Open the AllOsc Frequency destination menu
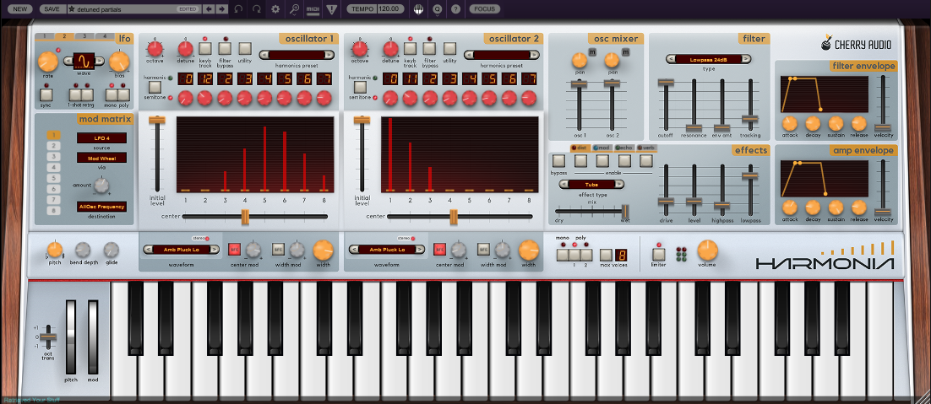Image resolution: width=931 pixels, height=404 pixels. tap(101, 207)
